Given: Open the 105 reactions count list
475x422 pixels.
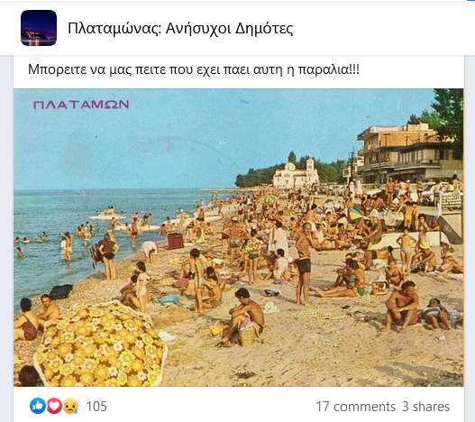Looking at the screenshot, I should coord(96,407).
